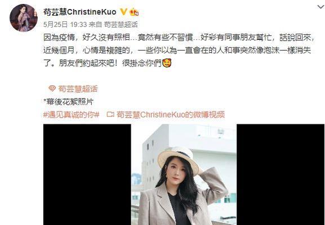Click the post text line starting 因為疫情
This screenshot has height=225, width=325.
(x=179, y=38)
